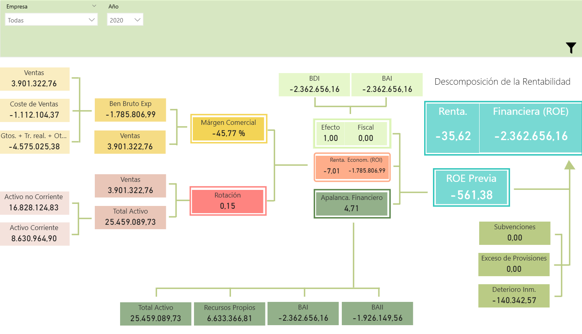
Task: Select the Financiera (ROE) value card
Action: [531, 128]
